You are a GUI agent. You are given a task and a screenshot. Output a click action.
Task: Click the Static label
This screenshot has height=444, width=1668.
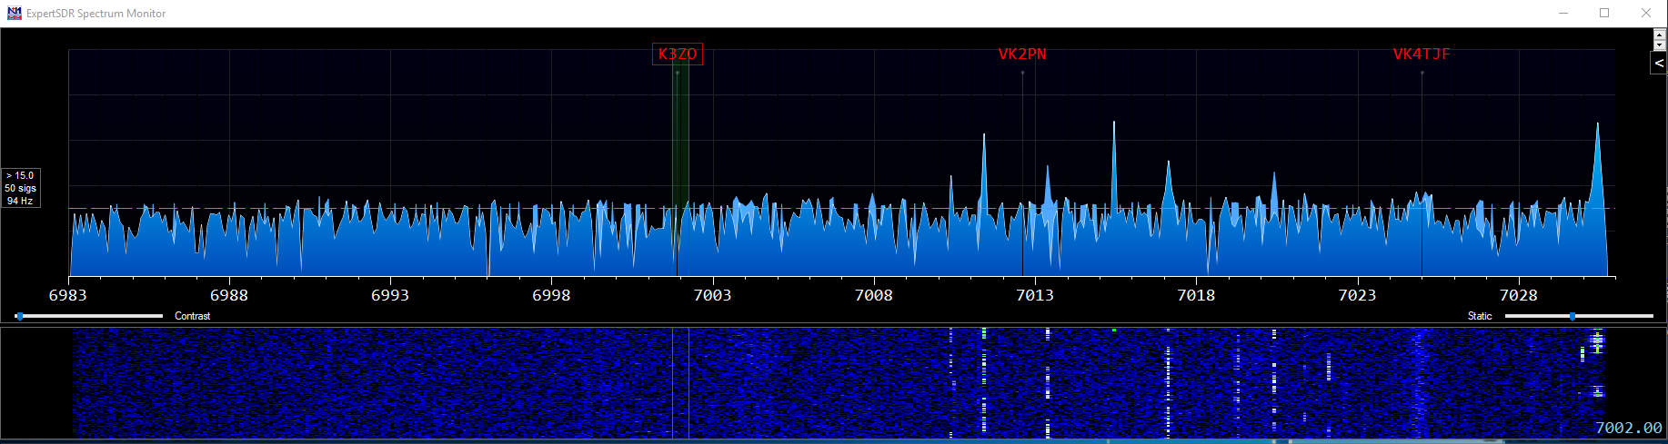tap(1480, 316)
